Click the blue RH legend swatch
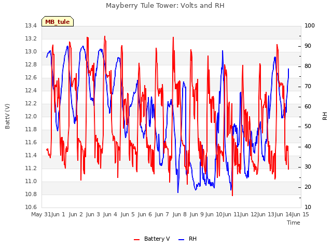The height and width of the screenshot is (249, 332). (x=182, y=240)
